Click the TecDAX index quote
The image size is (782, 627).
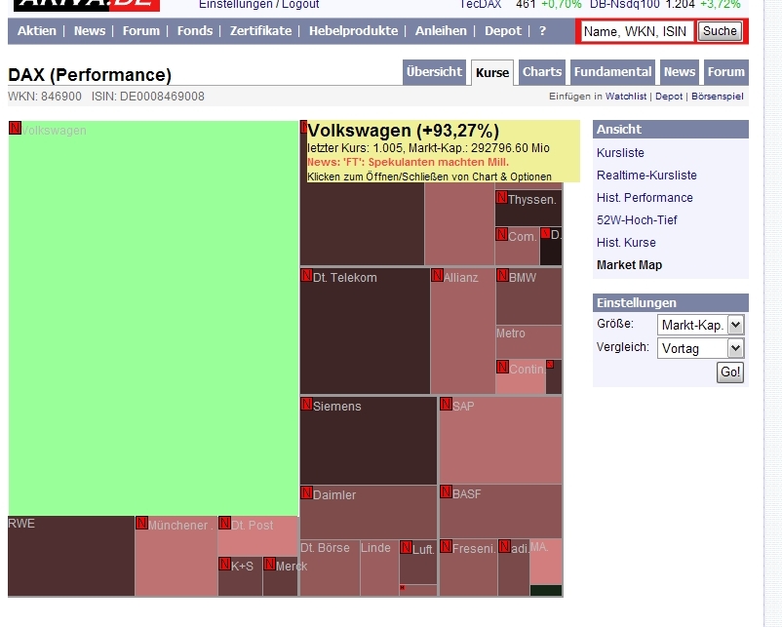pyautogui.click(x=520, y=5)
